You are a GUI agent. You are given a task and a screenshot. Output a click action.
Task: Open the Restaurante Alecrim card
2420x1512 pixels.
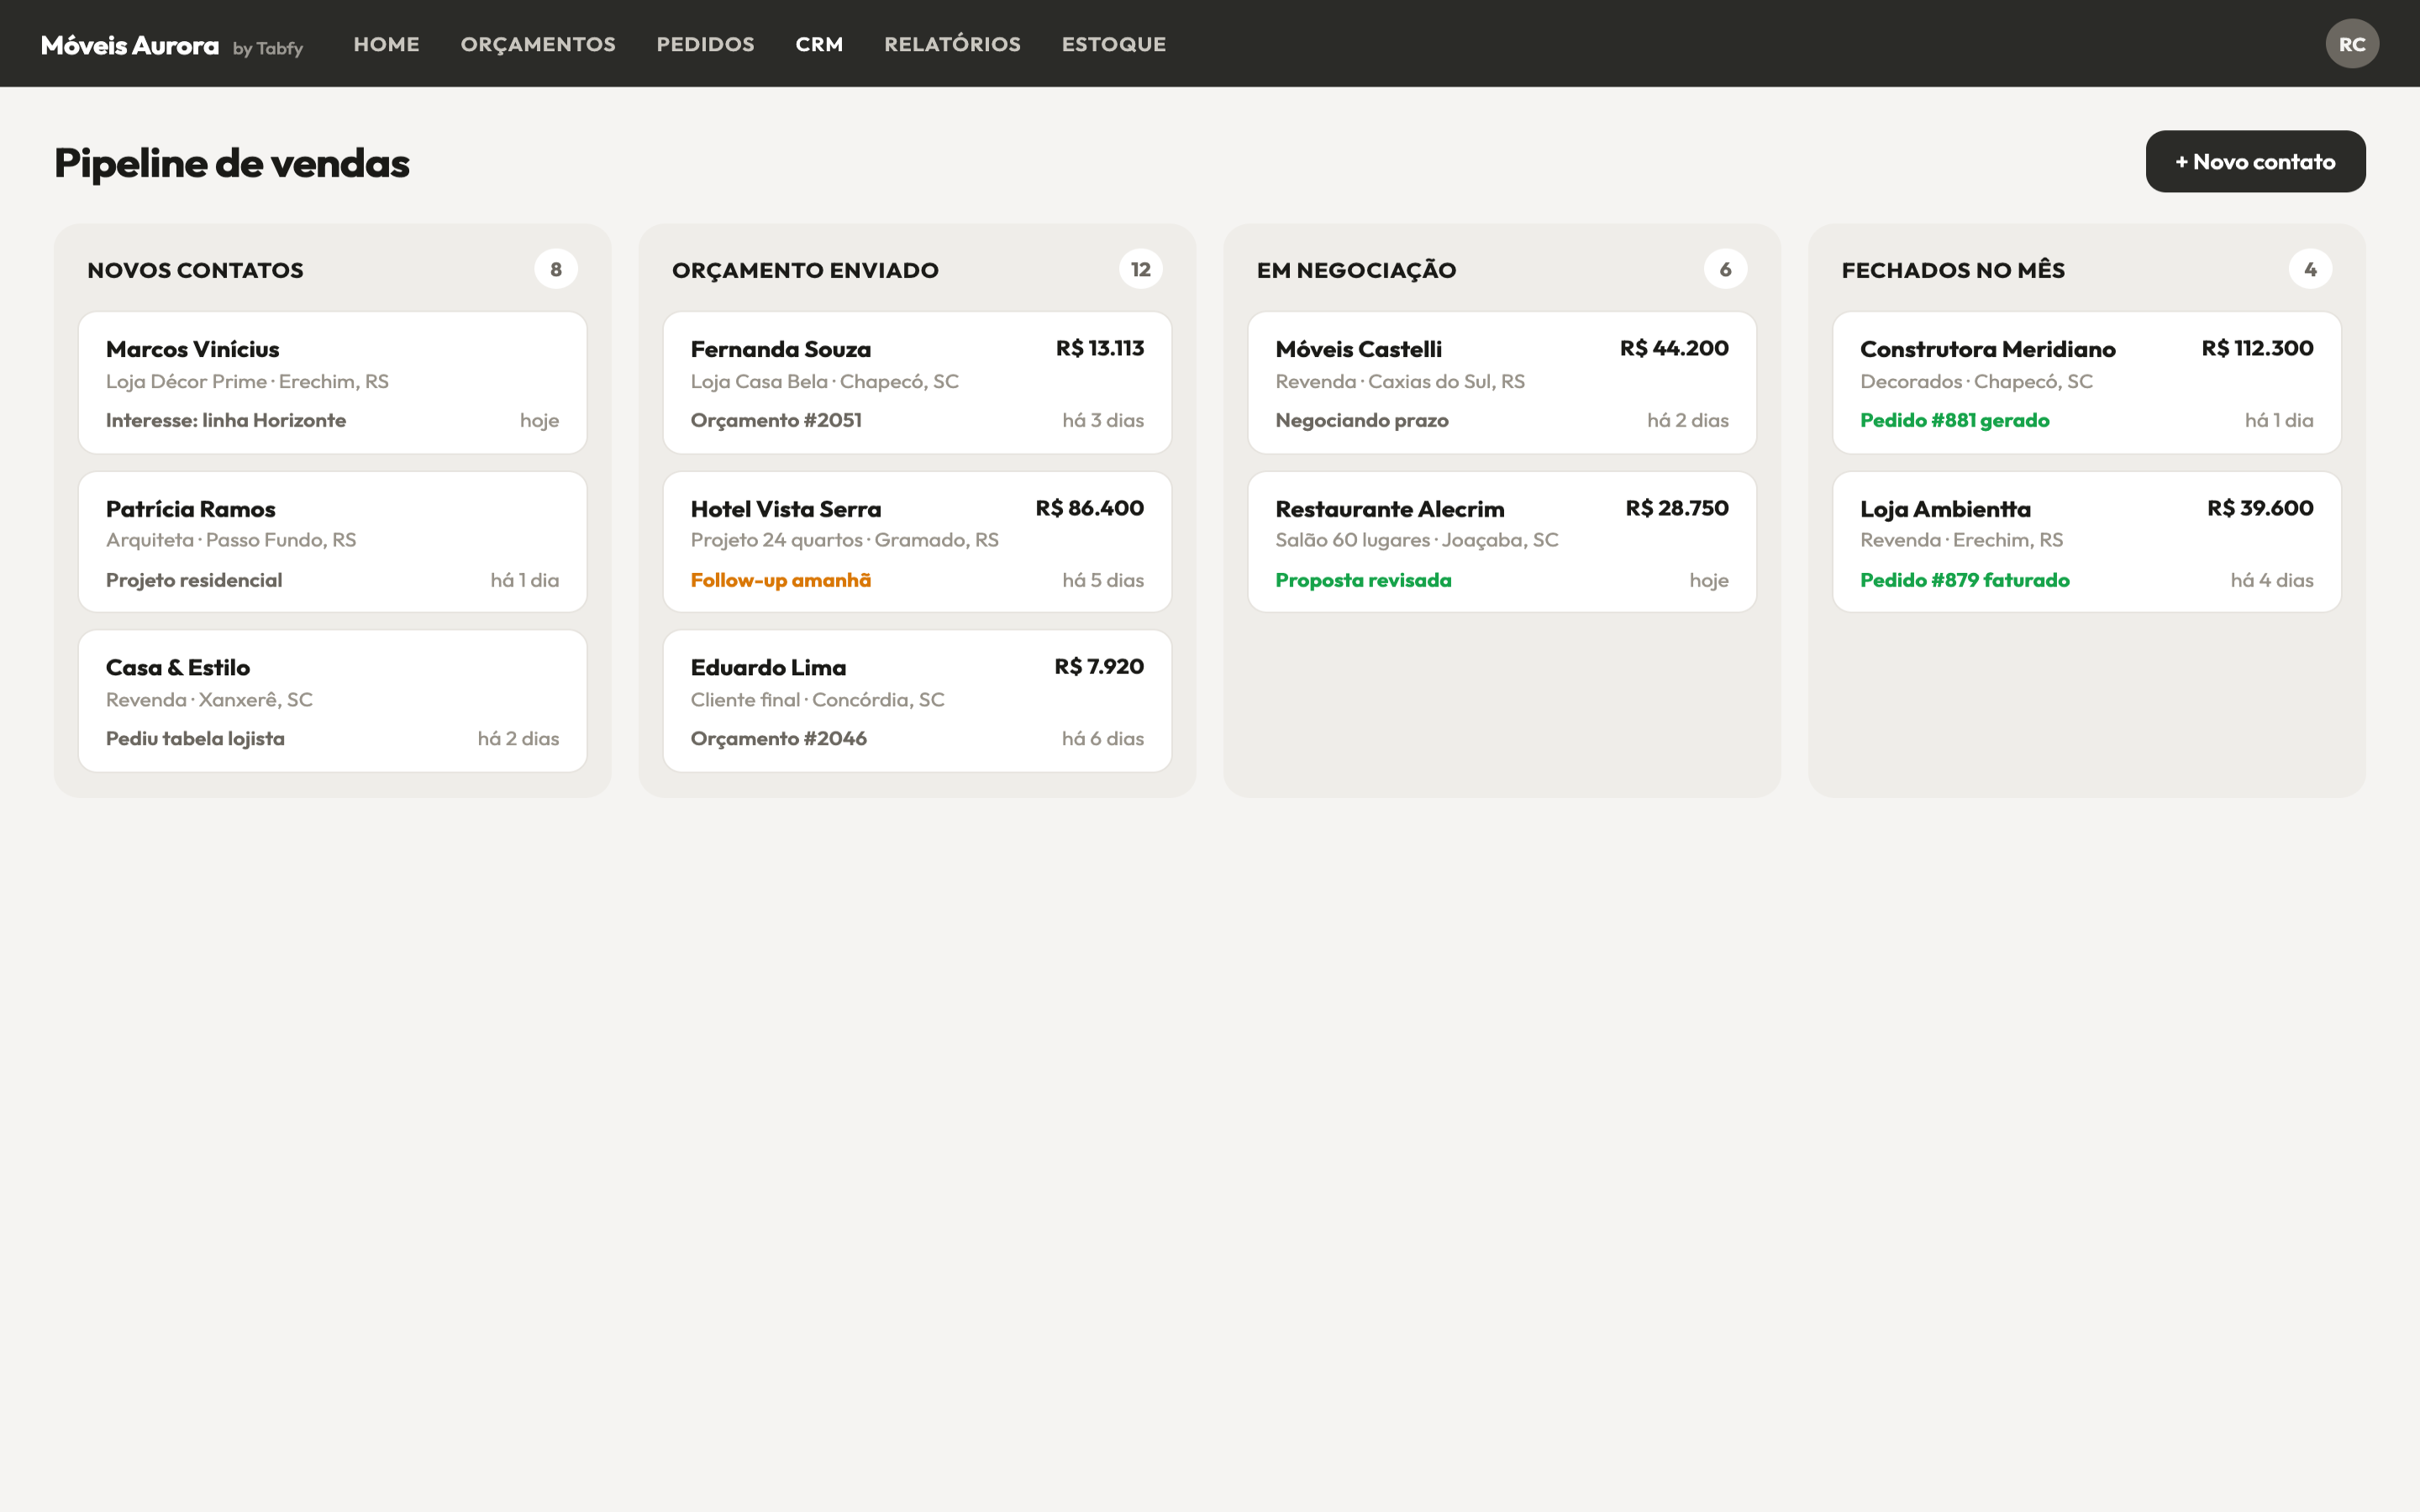(1502, 542)
